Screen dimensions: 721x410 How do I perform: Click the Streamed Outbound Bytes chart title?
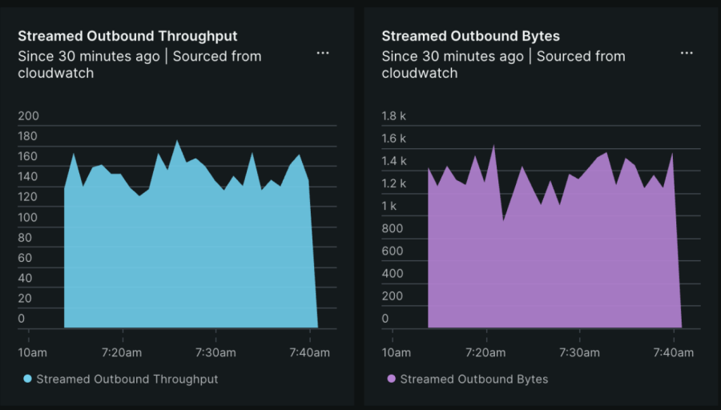pyautogui.click(x=470, y=36)
